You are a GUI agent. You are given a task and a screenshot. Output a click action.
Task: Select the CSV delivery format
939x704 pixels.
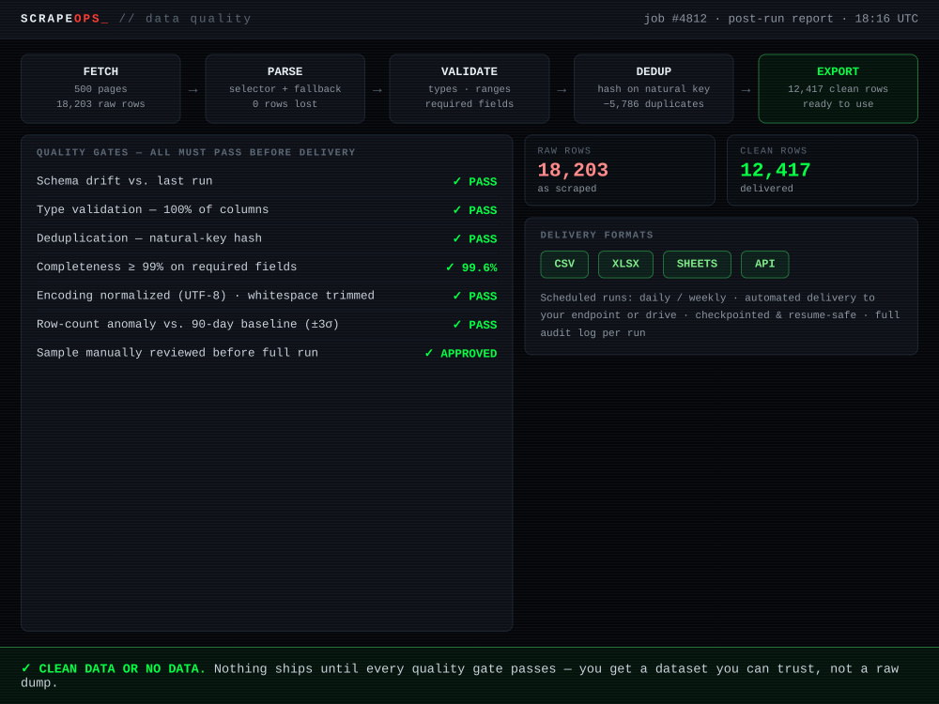pos(564,264)
